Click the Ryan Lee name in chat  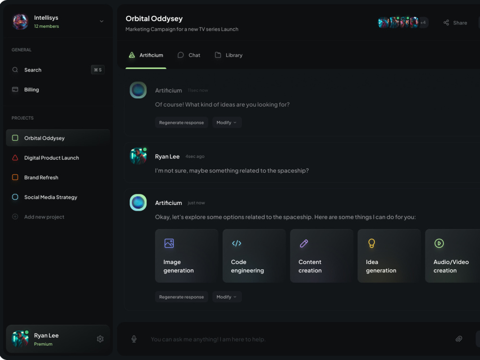[167, 156]
